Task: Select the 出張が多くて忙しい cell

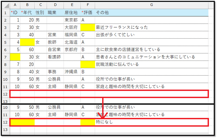Action: 151,35
